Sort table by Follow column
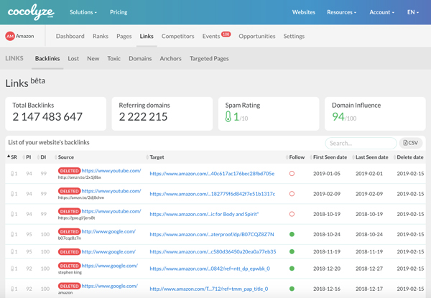This screenshot has width=431, height=298. pyautogui.click(x=295, y=157)
